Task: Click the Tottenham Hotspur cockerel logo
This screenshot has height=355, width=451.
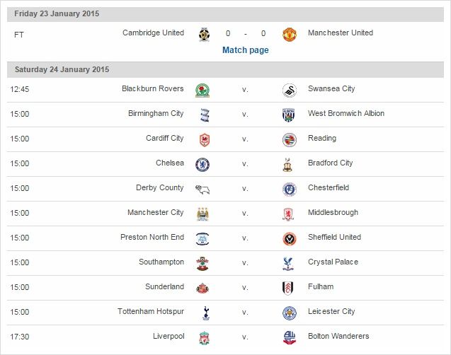Action: coord(206,313)
